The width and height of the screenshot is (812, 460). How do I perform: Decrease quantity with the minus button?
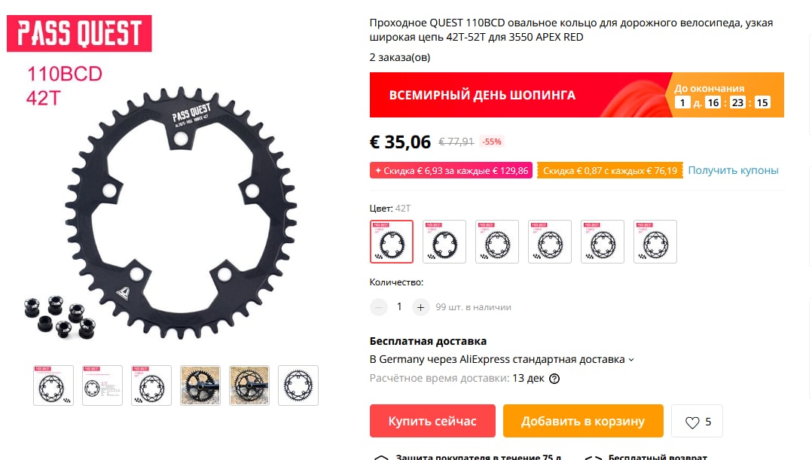coord(379,307)
